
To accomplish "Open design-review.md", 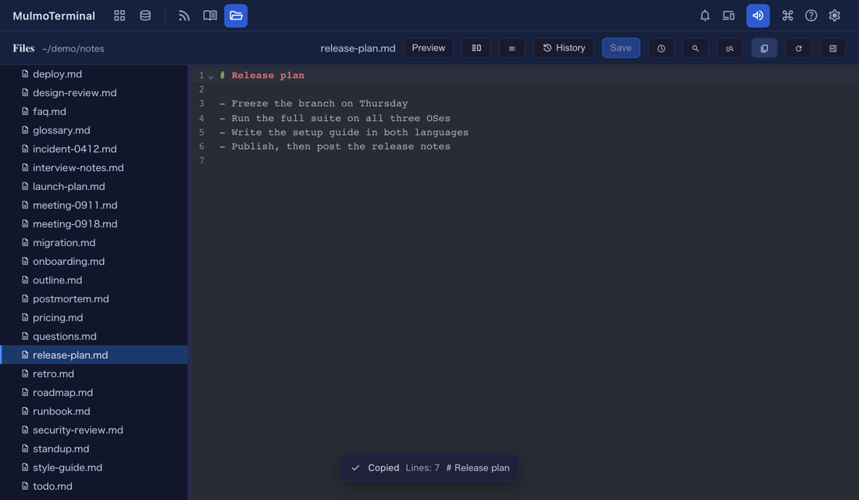I will pyautogui.click(x=94, y=93).
